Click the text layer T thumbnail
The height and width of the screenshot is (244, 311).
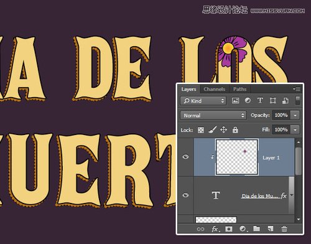tap(216, 195)
